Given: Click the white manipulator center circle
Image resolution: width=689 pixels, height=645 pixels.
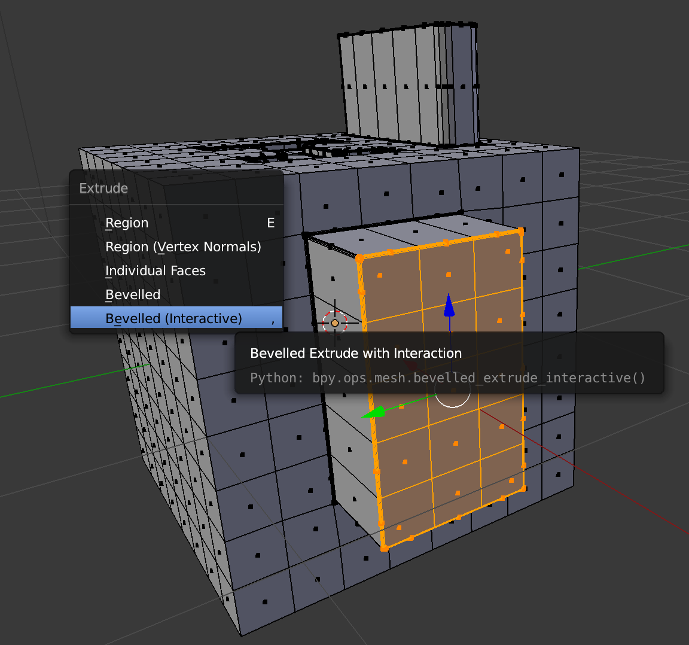Looking at the screenshot, I should click(x=453, y=391).
